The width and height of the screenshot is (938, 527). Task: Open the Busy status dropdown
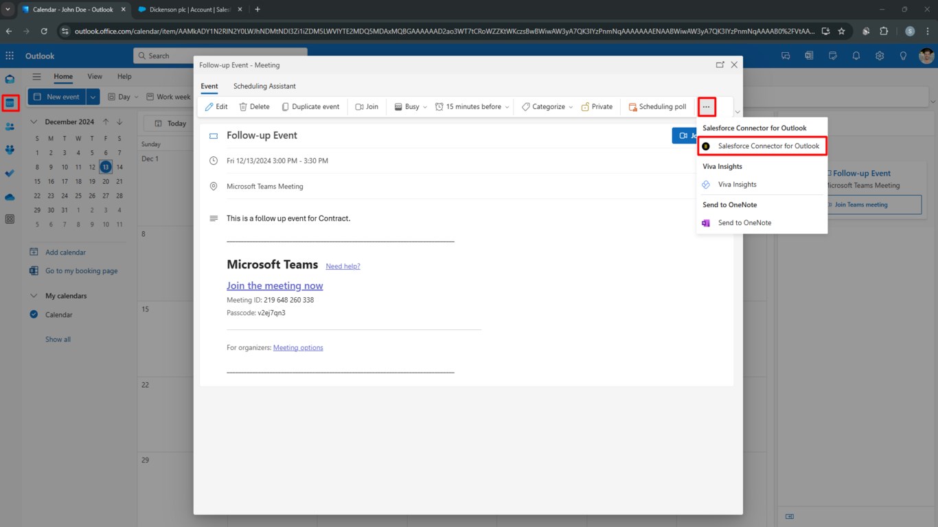(411, 106)
